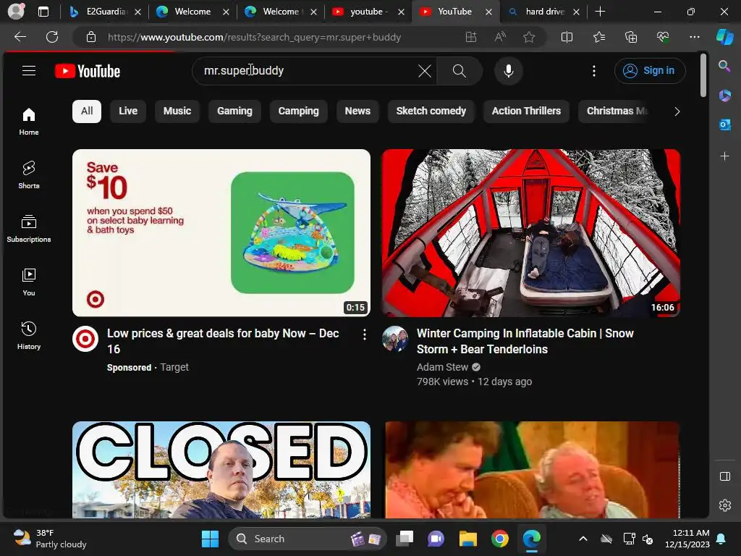741x556 pixels.
Task: Switch to the hard drive tab
Action: click(544, 12)
